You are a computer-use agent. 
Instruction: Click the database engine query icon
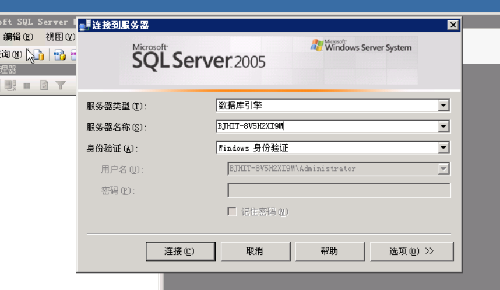tap(39, 55)
